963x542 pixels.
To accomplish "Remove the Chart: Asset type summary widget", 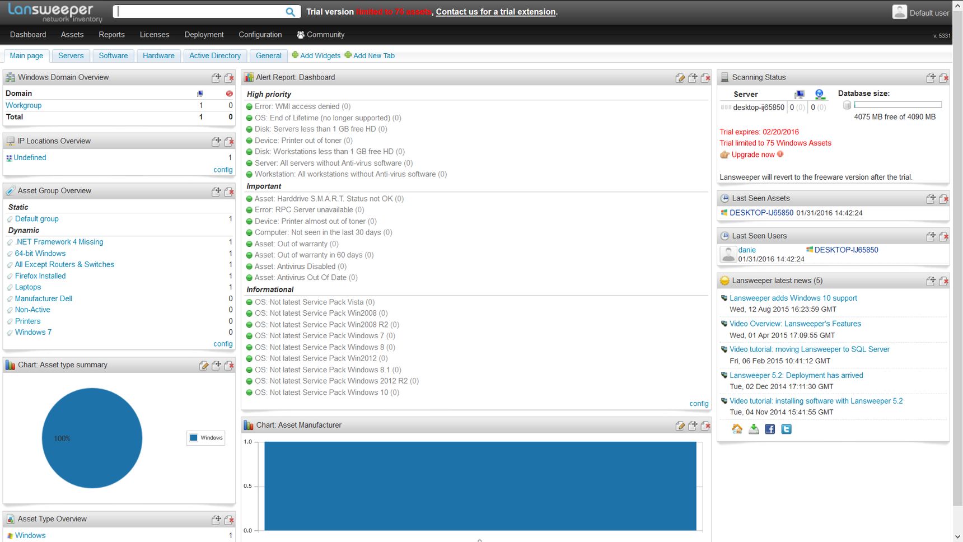I will (x=229, y=366).
